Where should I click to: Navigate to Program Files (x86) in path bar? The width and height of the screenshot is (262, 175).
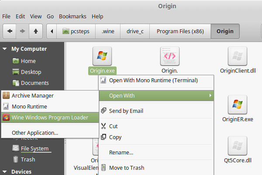pos(180,31)
